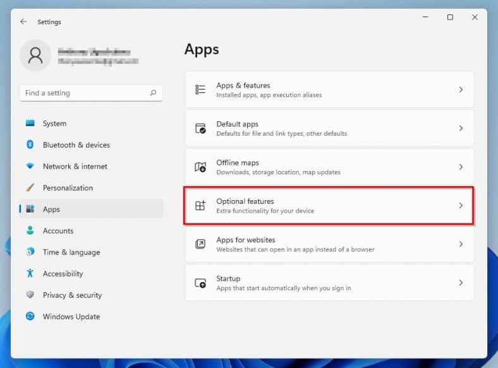The height and width of the screenshot is (368, 498).
Task: Open the Optional features section
Action: 329,206
